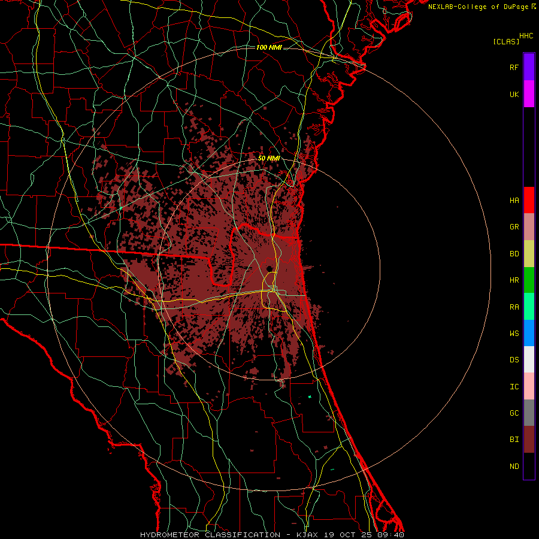Click the HR legend label
539x539 pixels.
(514, 280)
